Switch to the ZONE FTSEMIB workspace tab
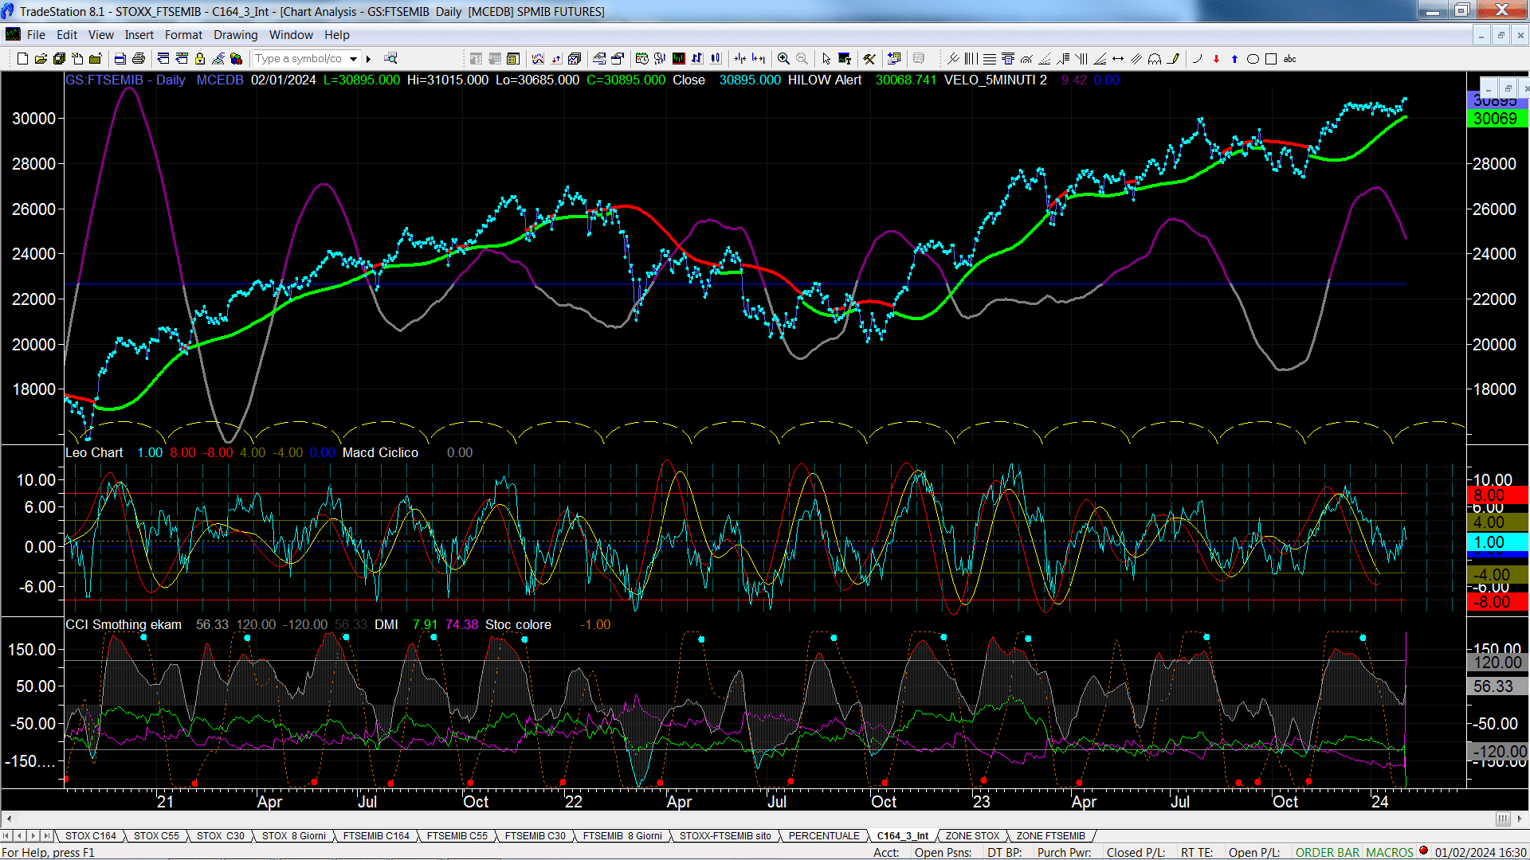 tap(1050, 836)
